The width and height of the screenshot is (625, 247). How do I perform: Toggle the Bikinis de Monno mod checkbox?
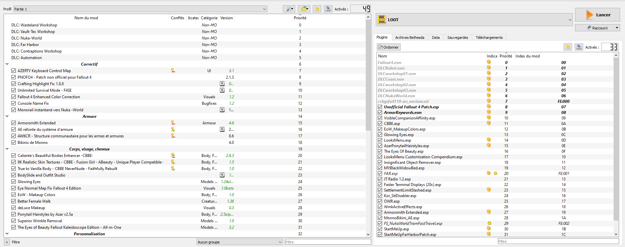point(13,143)
